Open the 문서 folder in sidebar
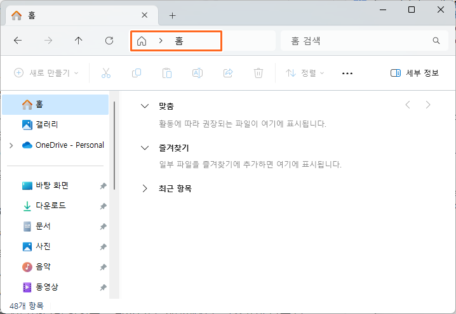 pos(55,226)
